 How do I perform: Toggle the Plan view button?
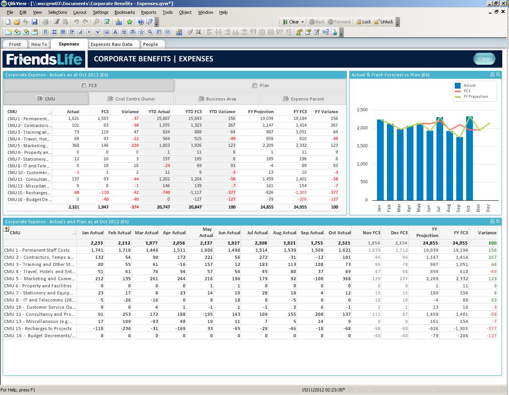(260, 85)
